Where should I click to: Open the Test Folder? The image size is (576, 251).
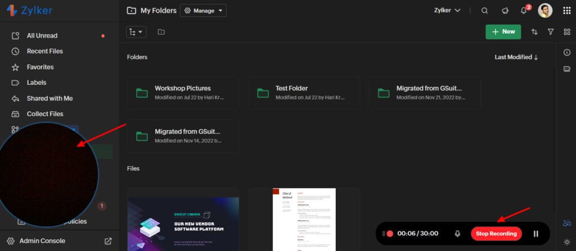point(304,93)
